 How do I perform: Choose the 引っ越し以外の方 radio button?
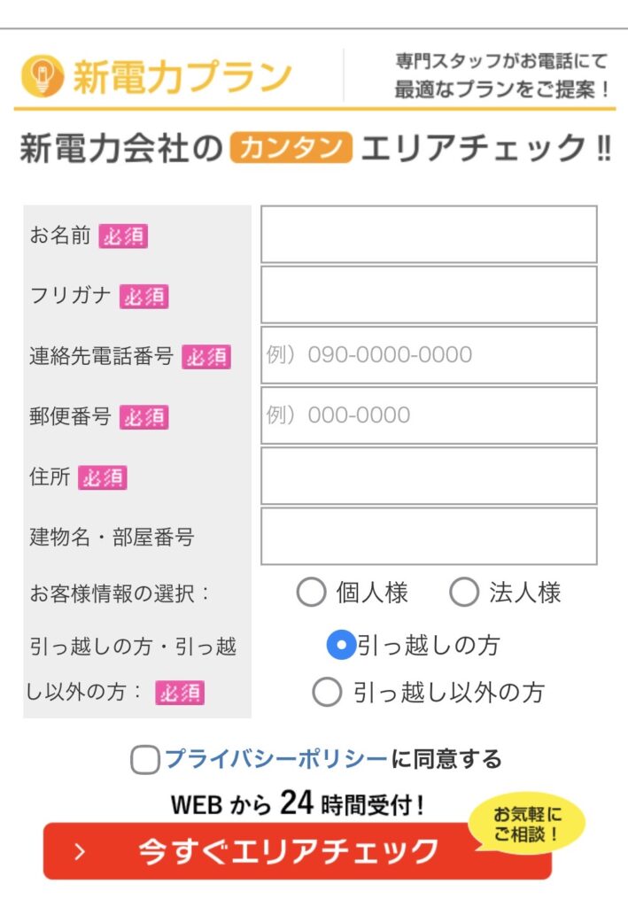327,692
